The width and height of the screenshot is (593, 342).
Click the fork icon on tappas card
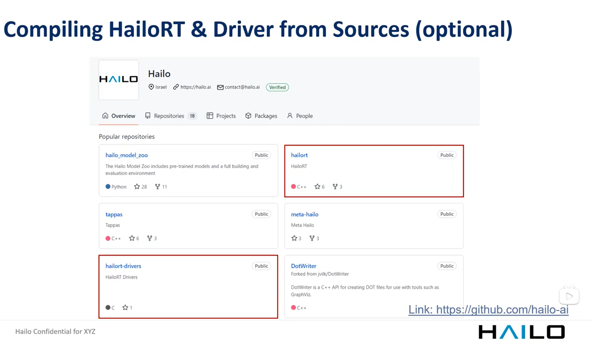tap(150, 238)
